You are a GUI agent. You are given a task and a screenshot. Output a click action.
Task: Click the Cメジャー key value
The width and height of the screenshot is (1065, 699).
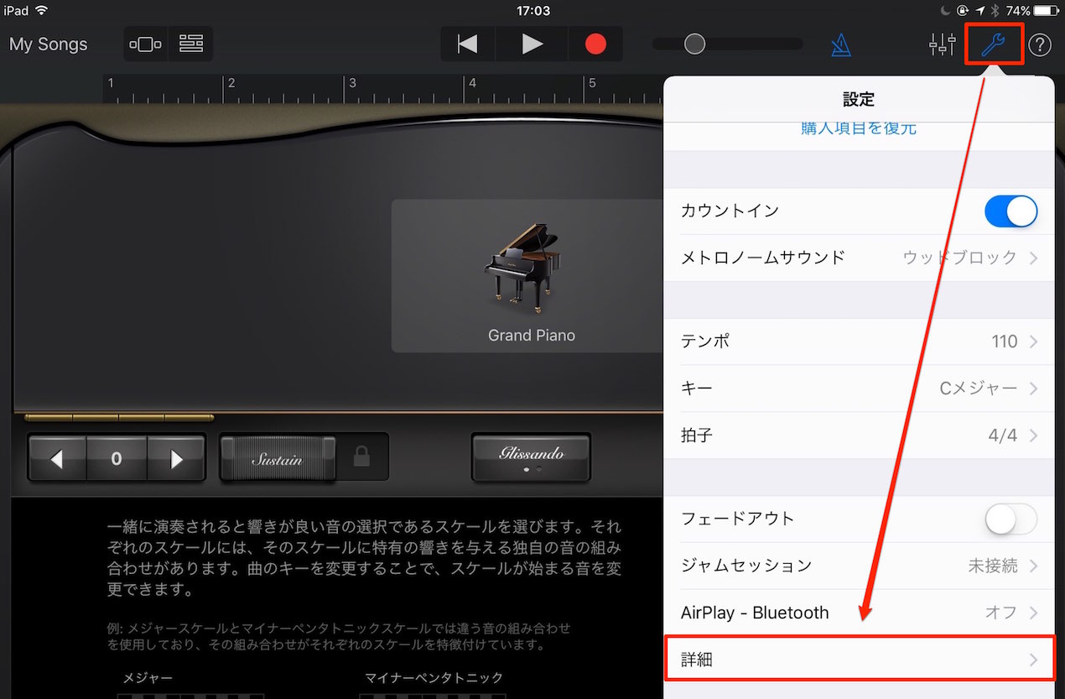(x=979, y=389)
